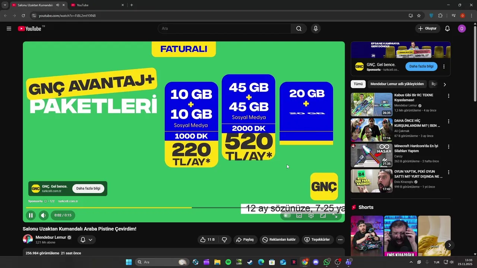The image size is (477, 268).
Task: Start voice search with the microphone
Action: pyautogui.click(x=316, y=29)
